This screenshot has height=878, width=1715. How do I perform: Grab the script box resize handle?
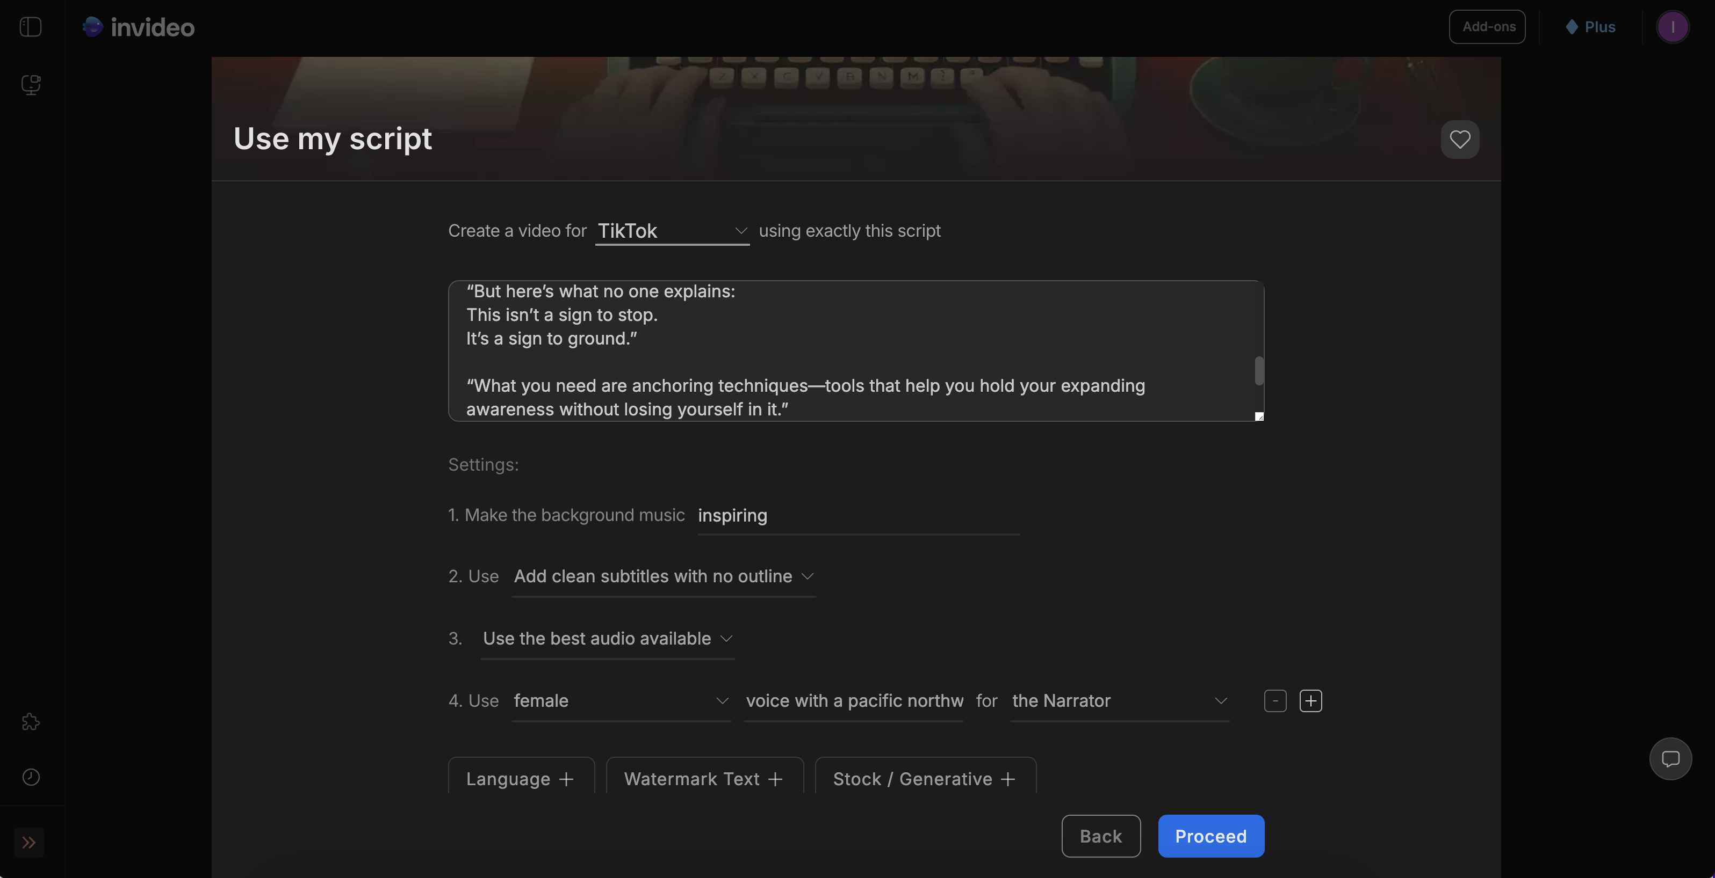pyautogui.click(x=1259, y=416)
